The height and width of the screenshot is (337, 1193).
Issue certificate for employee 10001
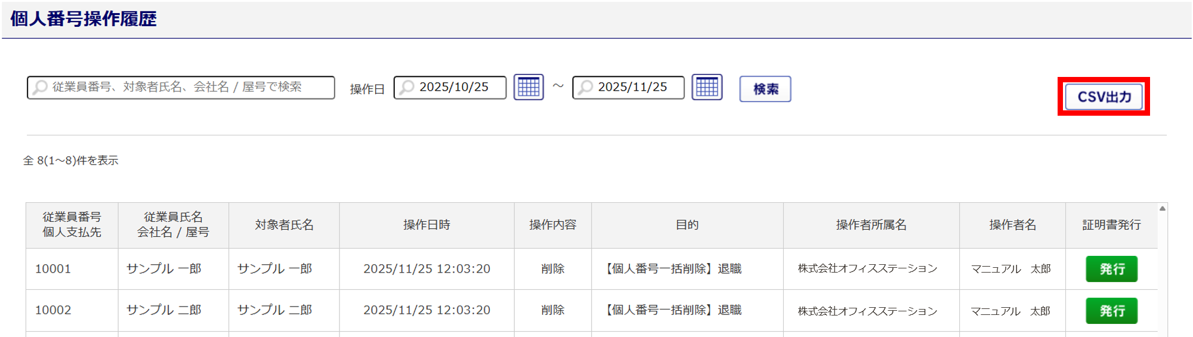pos(1111,269)
